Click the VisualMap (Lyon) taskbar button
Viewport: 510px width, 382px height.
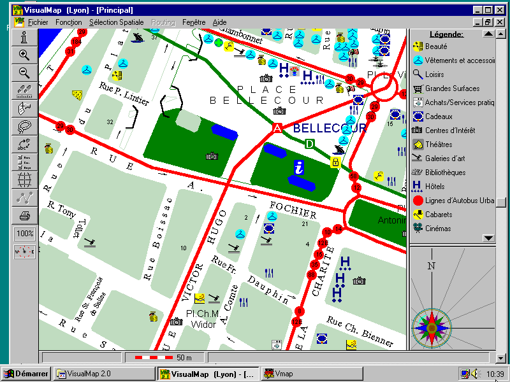tap(208, 374)
